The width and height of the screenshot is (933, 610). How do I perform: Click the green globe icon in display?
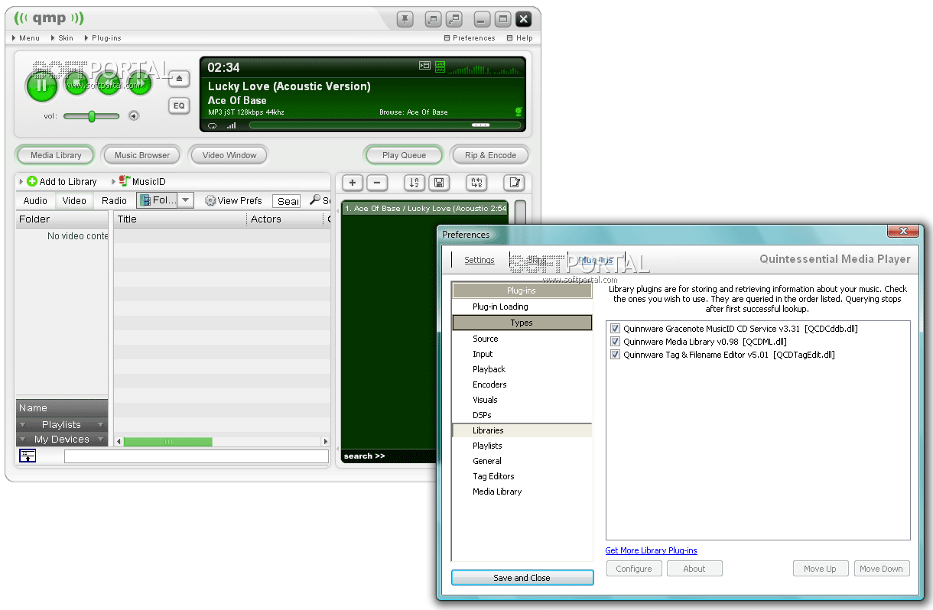[x=519, y=112]
